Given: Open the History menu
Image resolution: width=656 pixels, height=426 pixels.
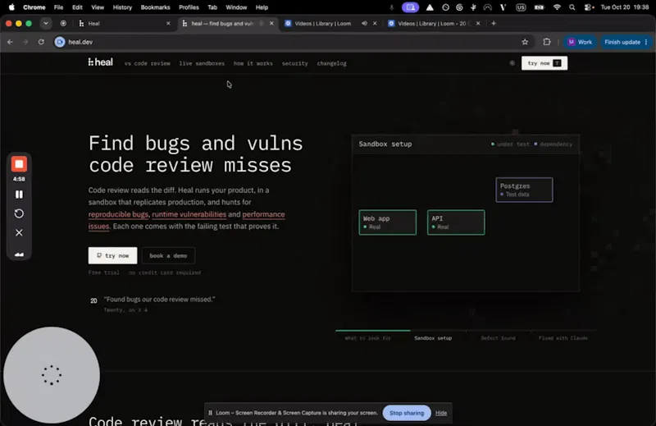Looking at the screenshot, I should (122, 7).
